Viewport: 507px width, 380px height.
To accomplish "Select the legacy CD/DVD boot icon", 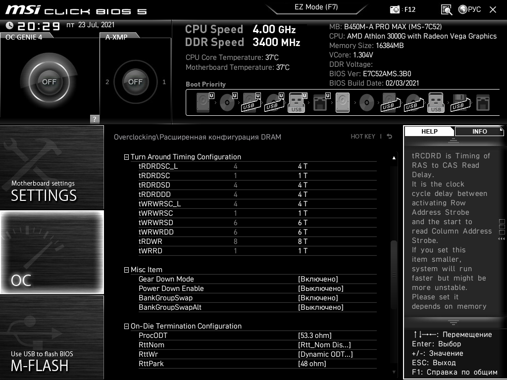I will [x=367, y=103].
